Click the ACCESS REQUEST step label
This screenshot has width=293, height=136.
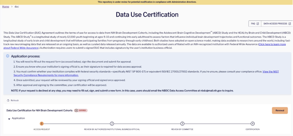[42, 129]
